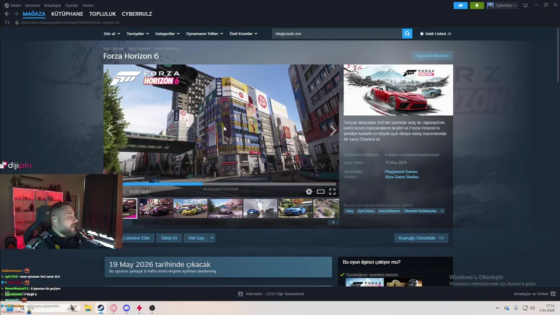Select the blue hatchback screenshot thumbnail
This screenshot has height=315, width=560.
point(295,208)
